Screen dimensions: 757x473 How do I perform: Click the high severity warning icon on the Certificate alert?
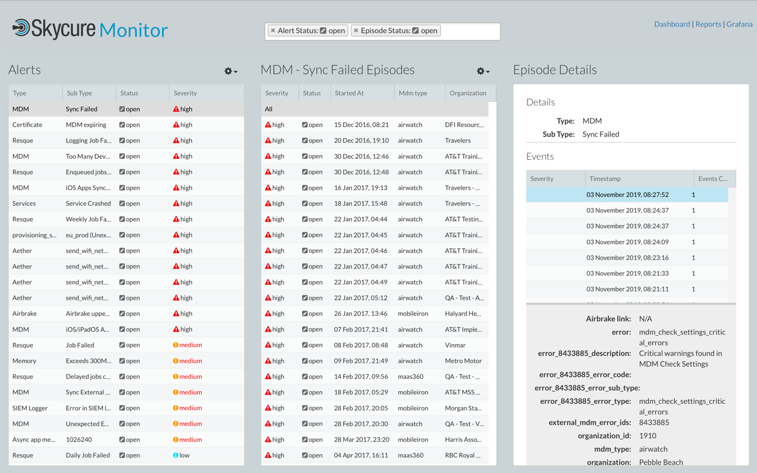[x=176, y=125]
